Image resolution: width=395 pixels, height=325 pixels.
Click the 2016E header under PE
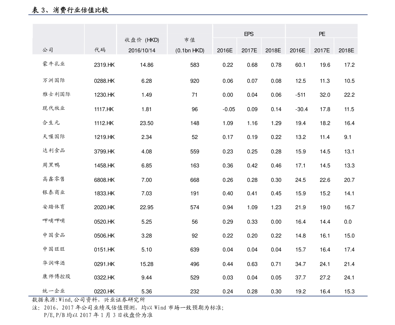click(x=297, y=51)
